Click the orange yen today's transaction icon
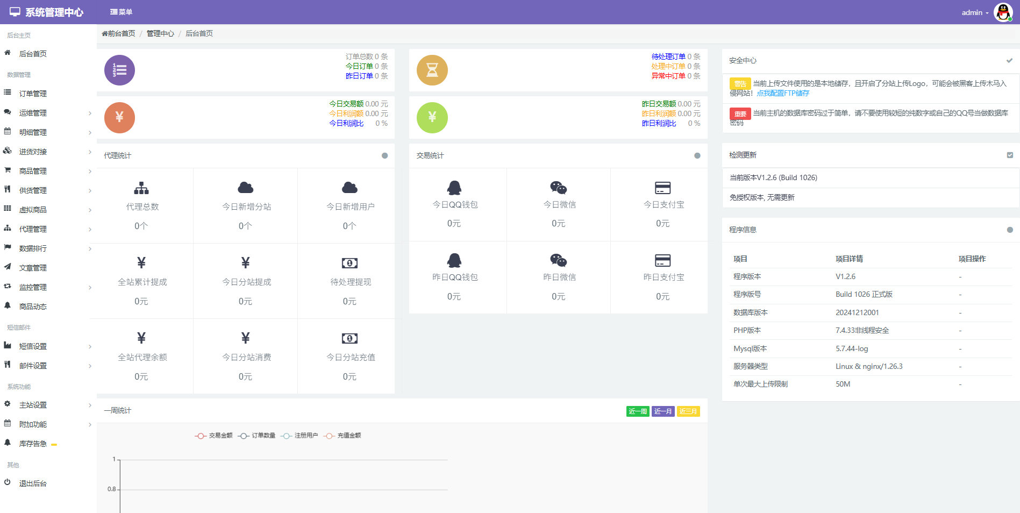 click(119, 117)
